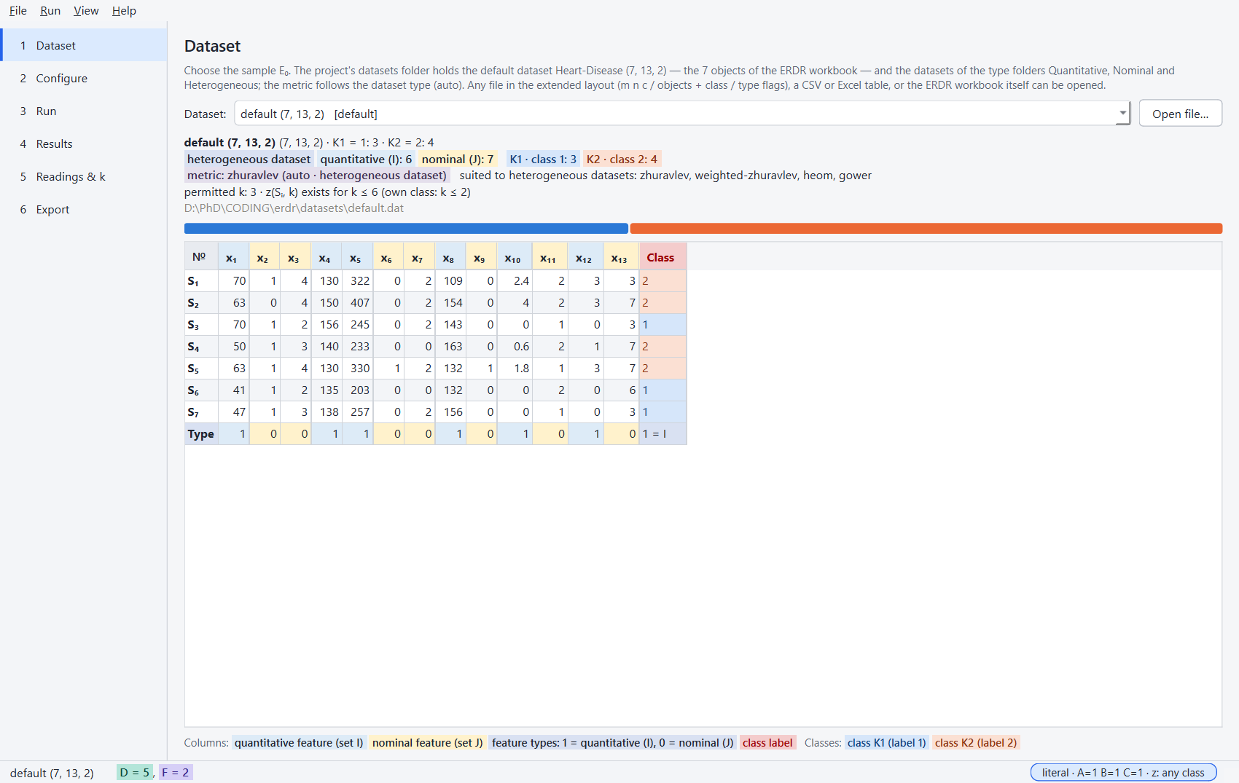
Task: Click the 'K1 · class 1: 3' badge
Action: [543, 160]
